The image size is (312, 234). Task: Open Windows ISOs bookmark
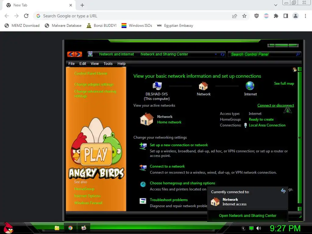[137, 26]
